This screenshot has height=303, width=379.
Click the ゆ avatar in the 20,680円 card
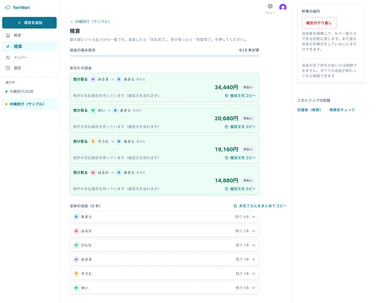coord(93,110)
